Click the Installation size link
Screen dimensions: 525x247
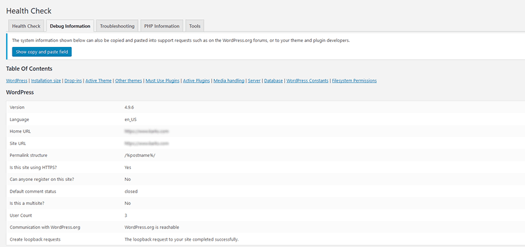[46, 81]
